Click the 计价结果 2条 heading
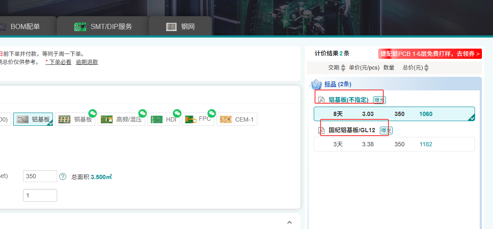493x229 pixels. [x=332, y=53]
